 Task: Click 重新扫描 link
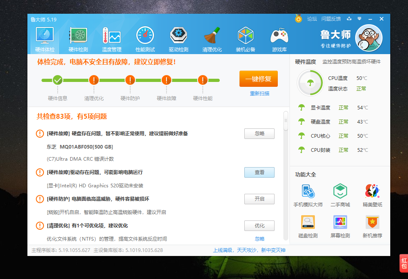click(259, 94)
